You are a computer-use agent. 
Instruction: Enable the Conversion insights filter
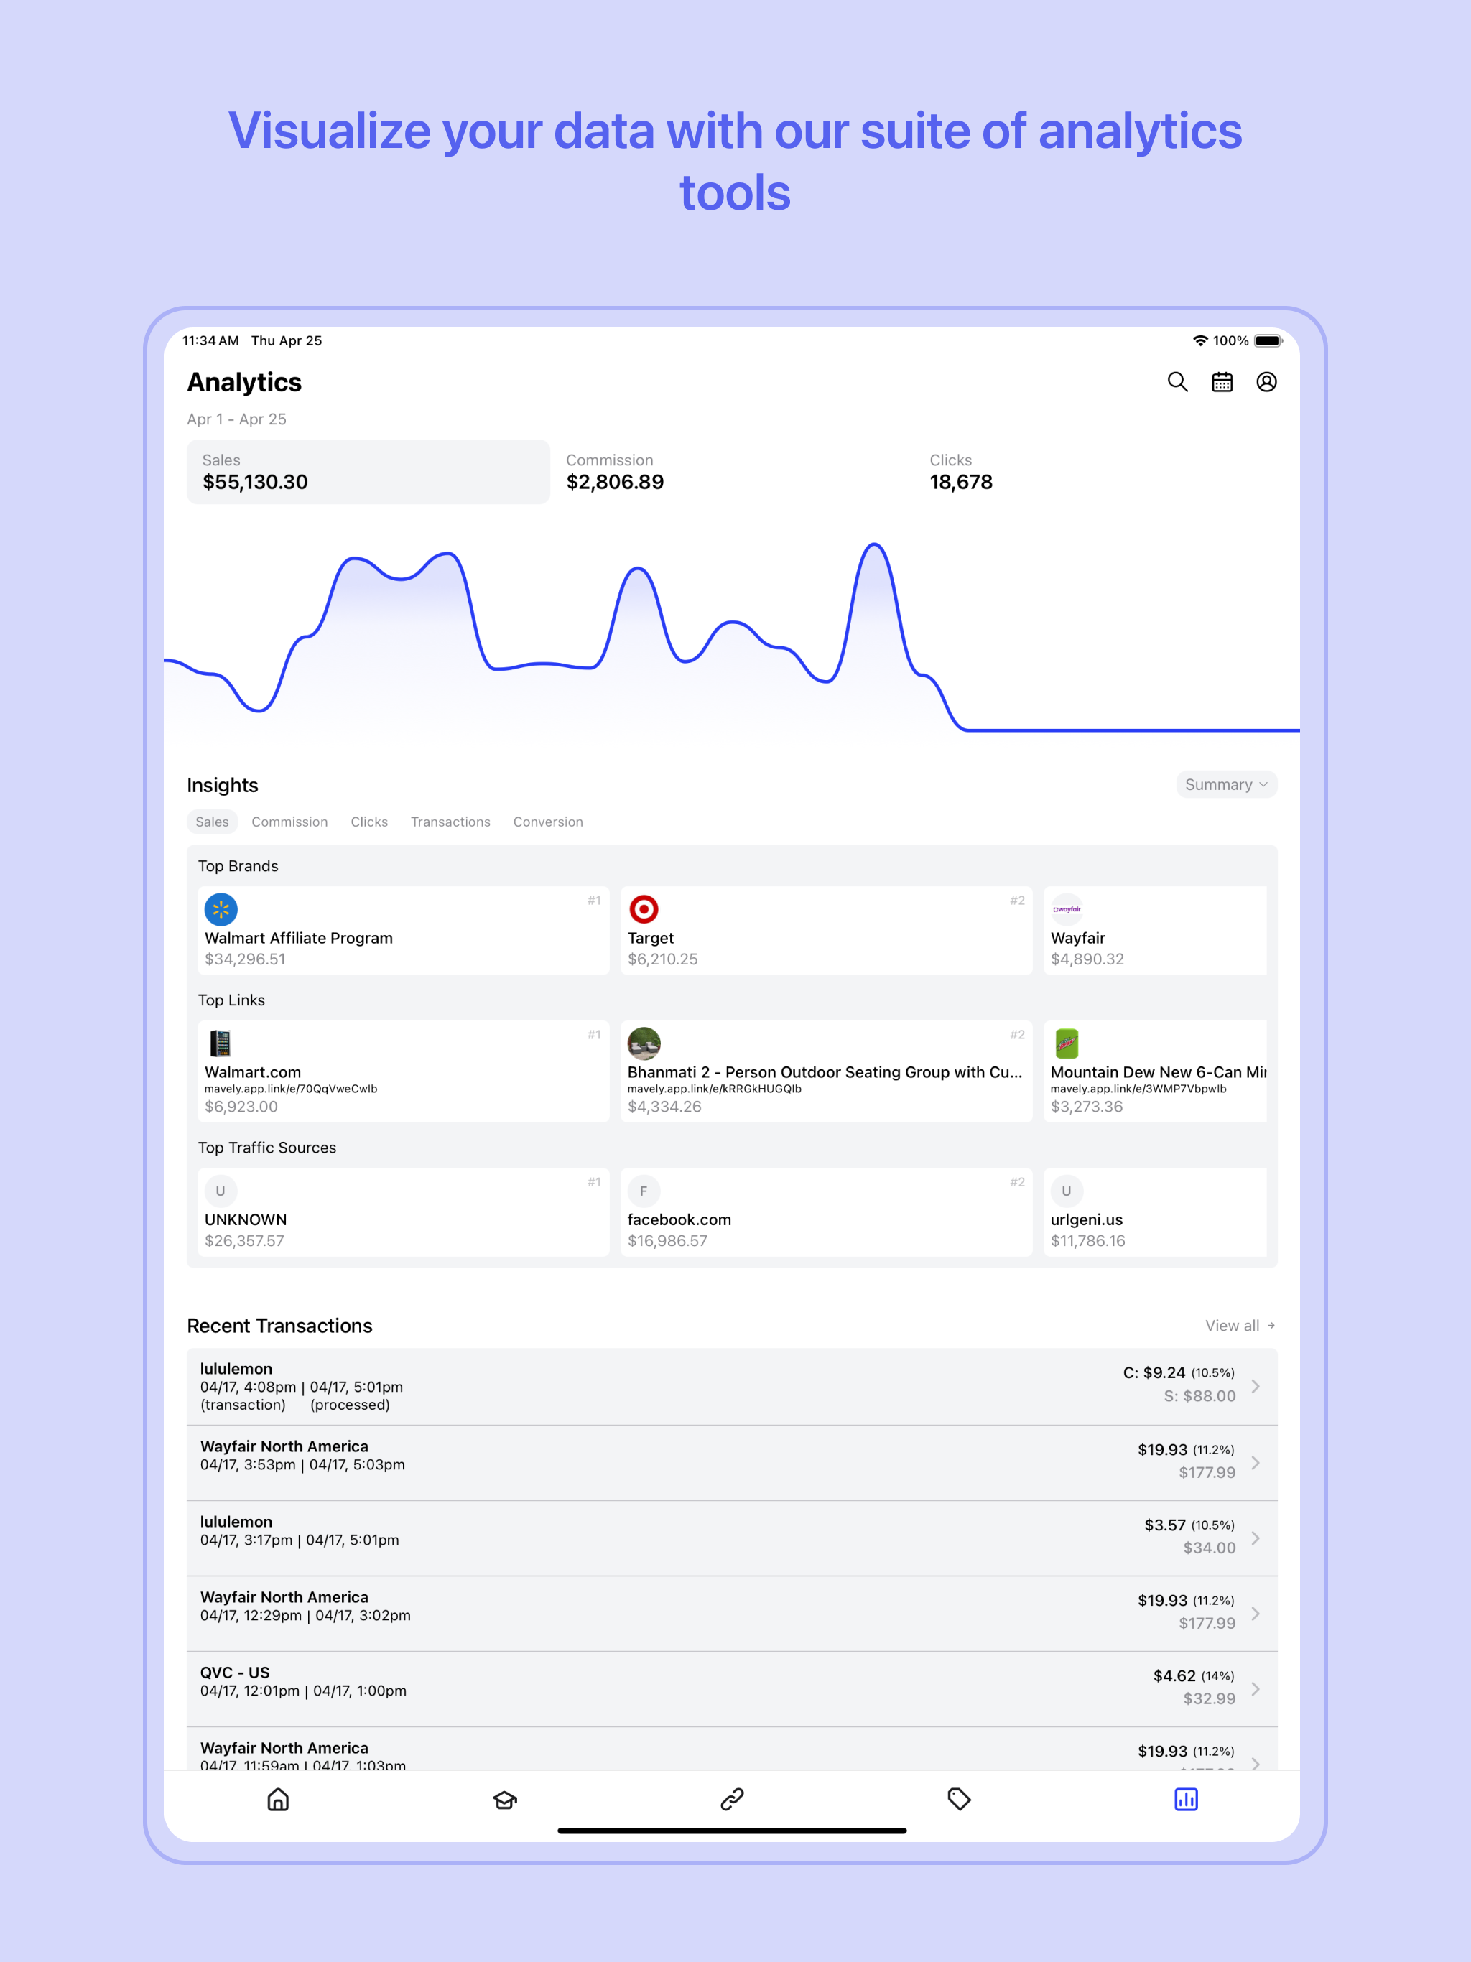pyautogui.click(x=547, y=822)
